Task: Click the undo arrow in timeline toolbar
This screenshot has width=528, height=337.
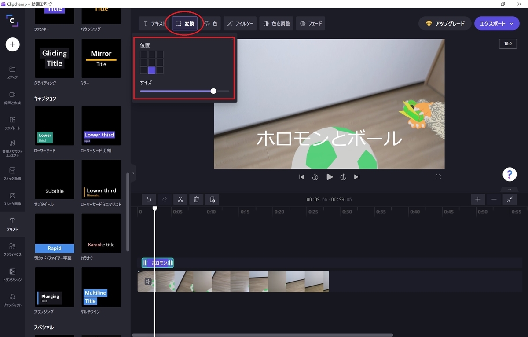Action: [149, 199]
